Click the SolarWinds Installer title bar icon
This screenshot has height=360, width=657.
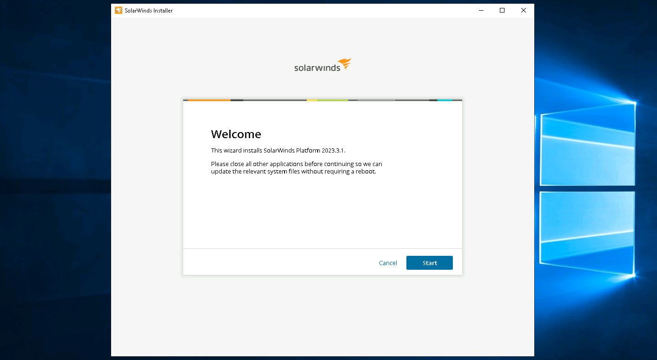(119, 10)
